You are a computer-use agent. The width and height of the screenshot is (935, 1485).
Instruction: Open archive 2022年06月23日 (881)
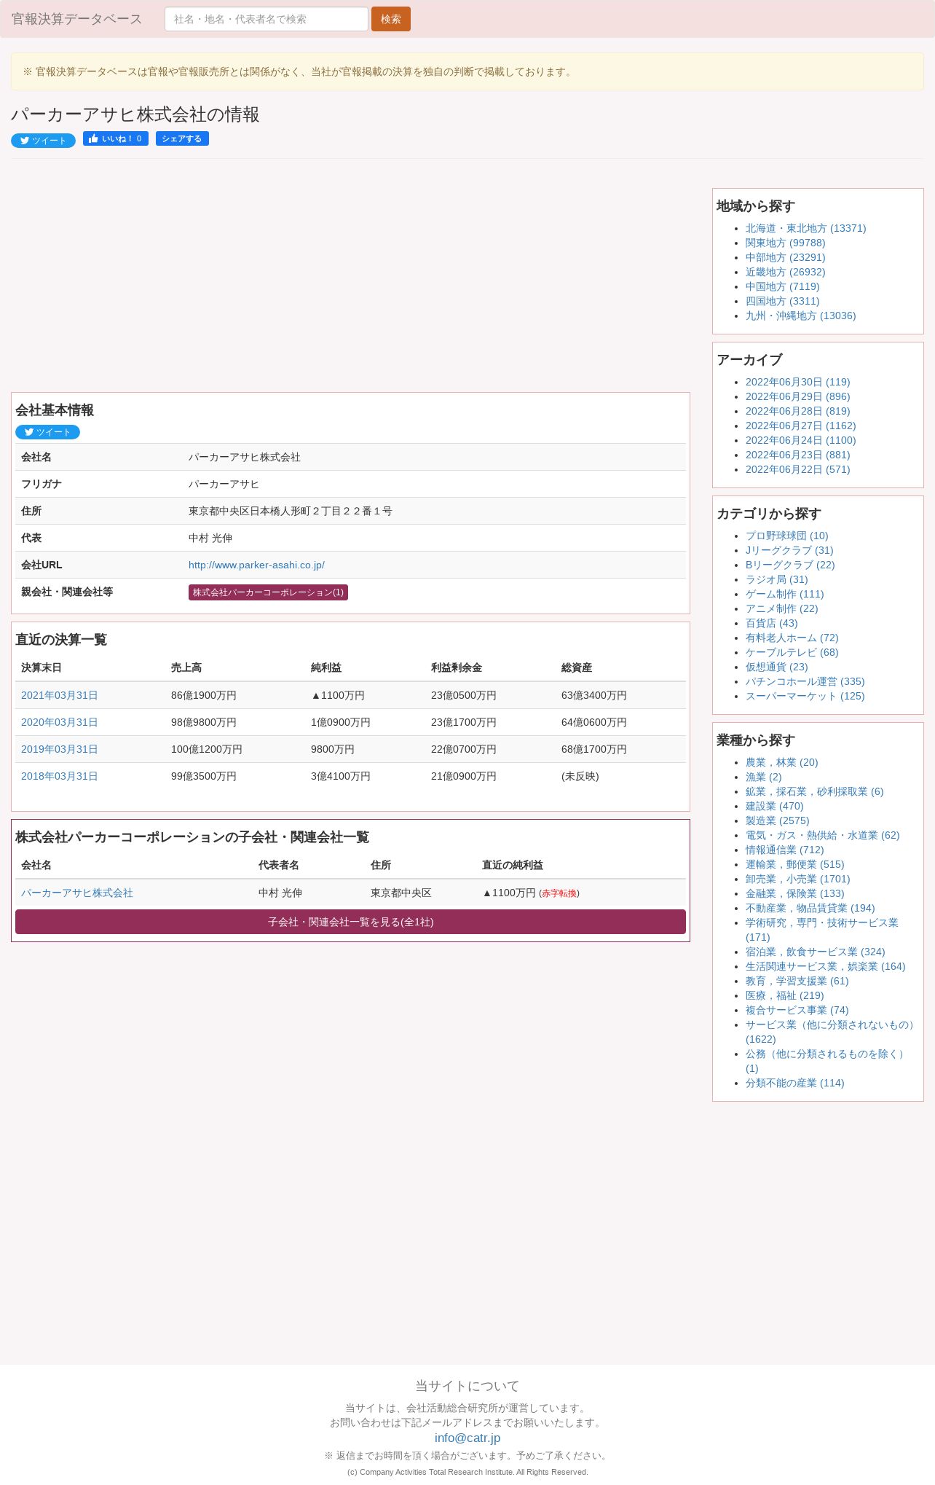797,455
